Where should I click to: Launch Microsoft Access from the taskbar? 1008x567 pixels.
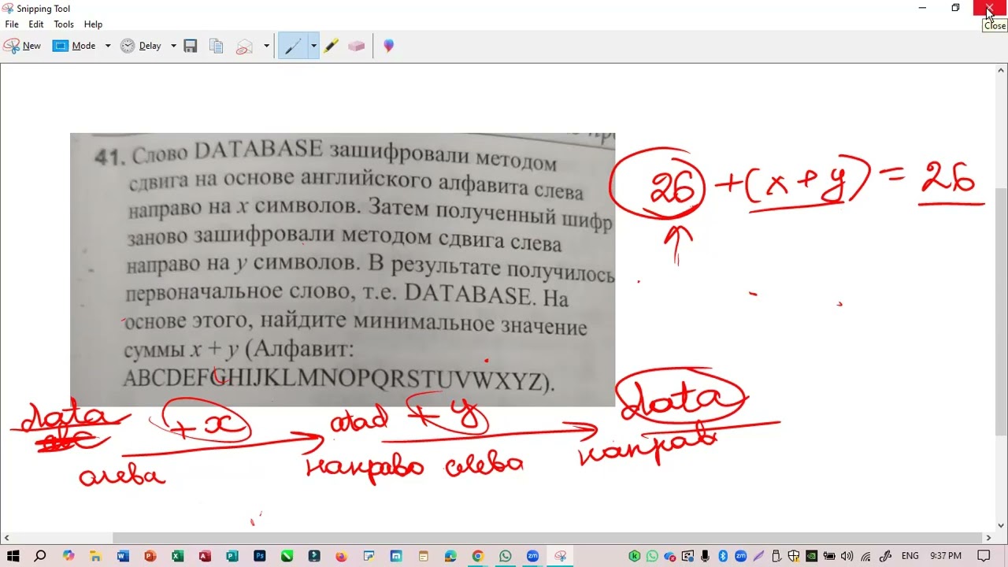click(x=205, y=556)
